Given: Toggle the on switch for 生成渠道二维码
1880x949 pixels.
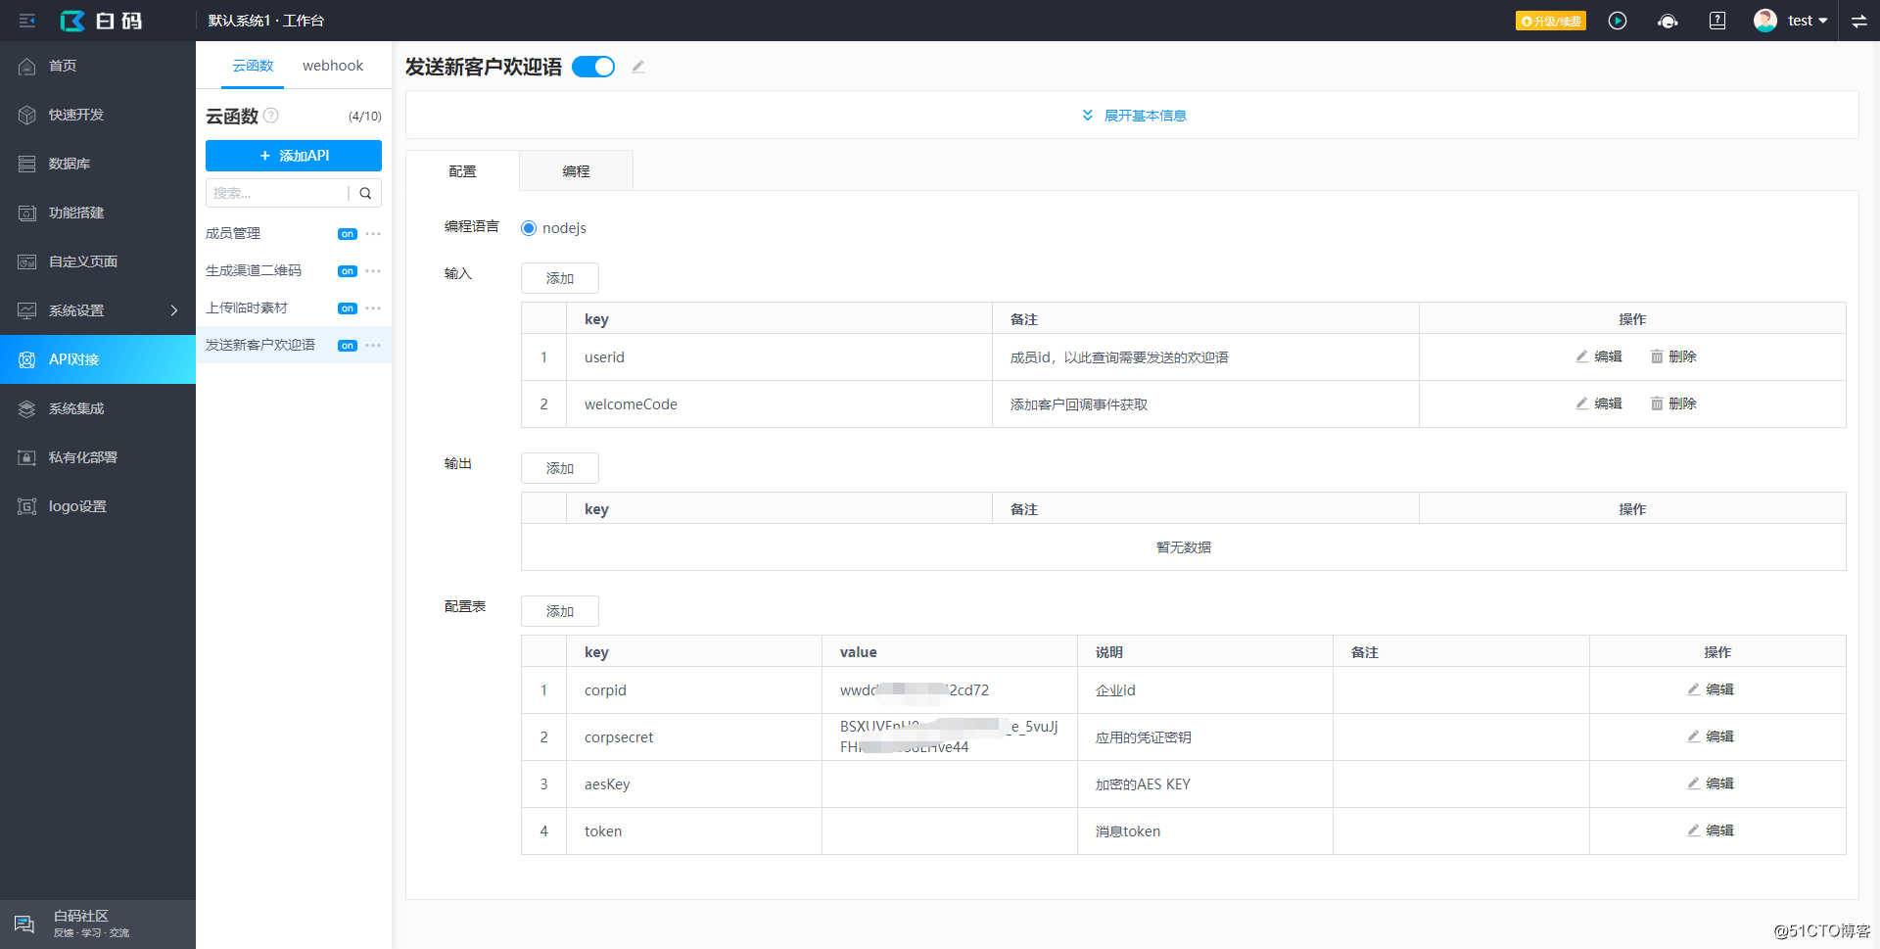Looking at the screenshot, I should [348, 271].
